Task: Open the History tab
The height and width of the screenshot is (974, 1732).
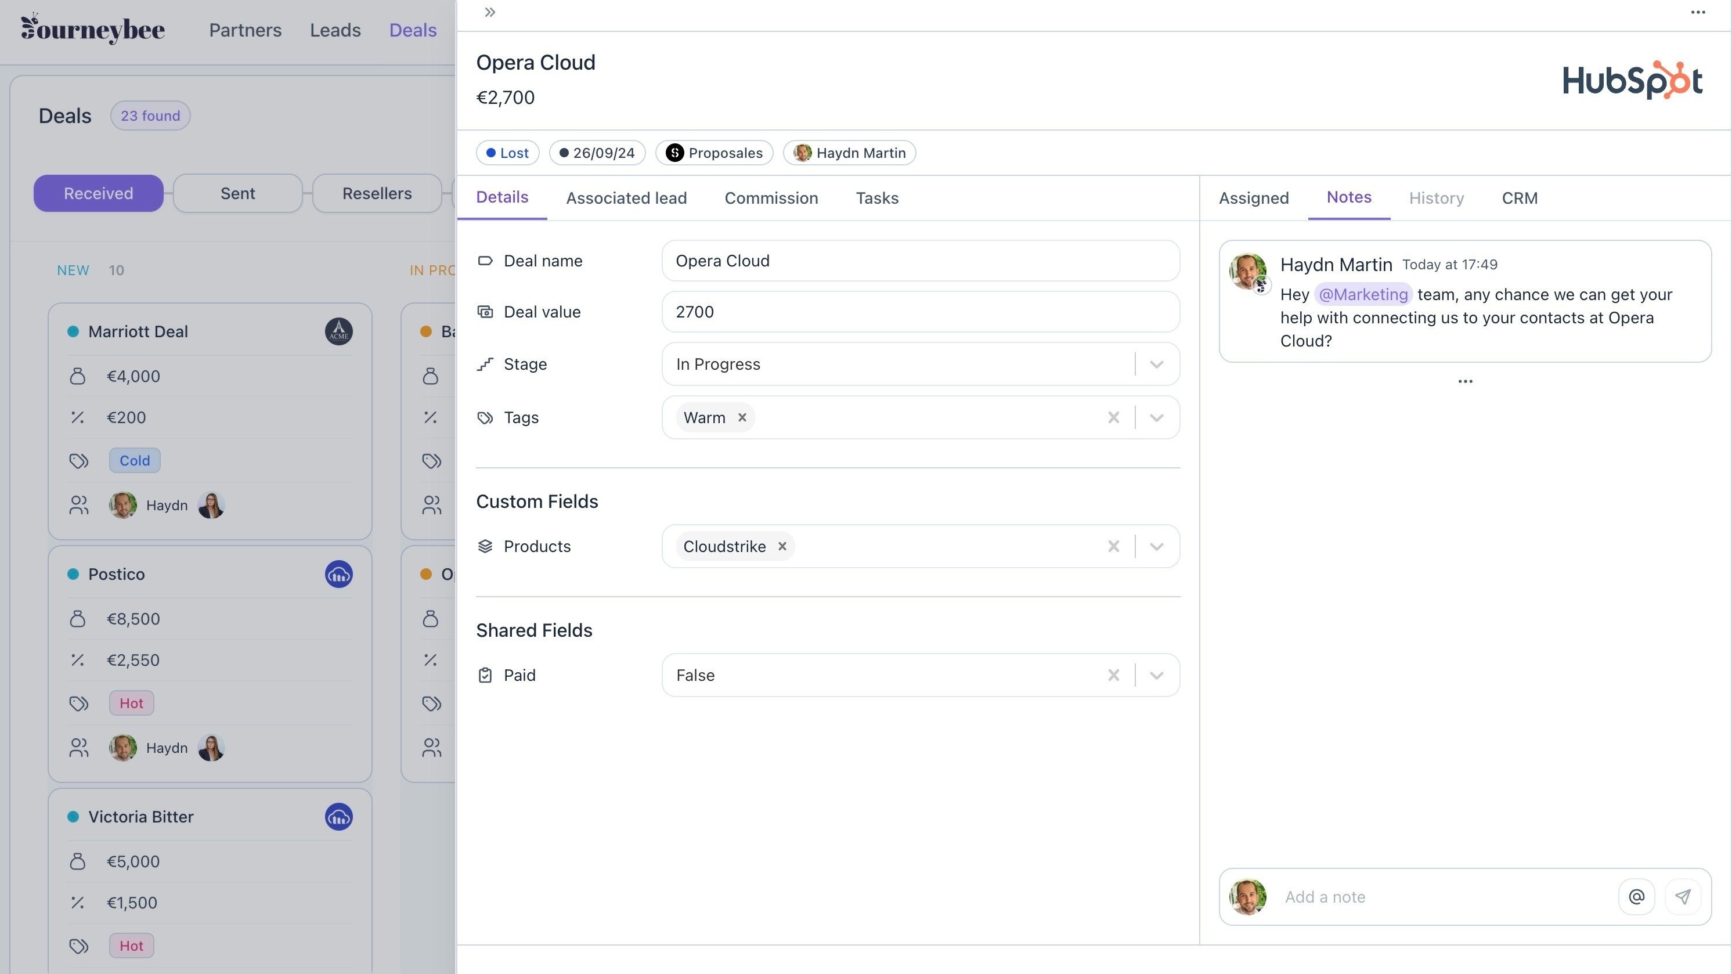Action: [x=1436, y=199]
